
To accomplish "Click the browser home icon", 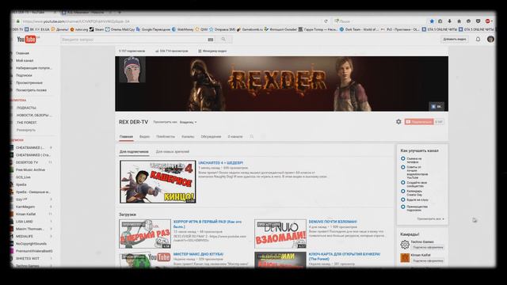I will coord(459,21).
